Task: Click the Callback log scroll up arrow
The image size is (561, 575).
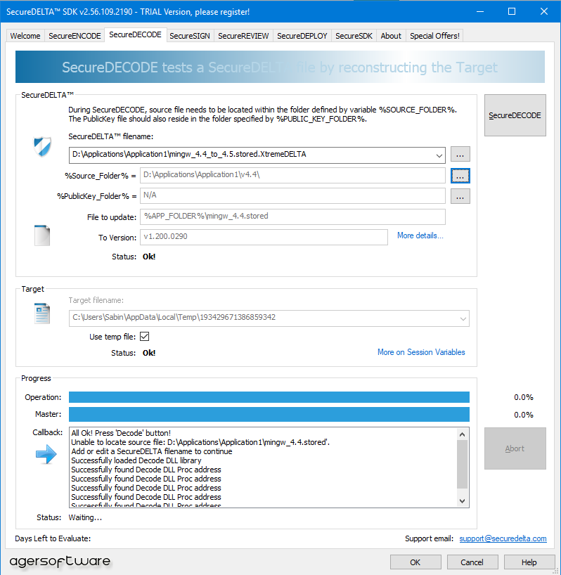Action: tap(463, 434)
